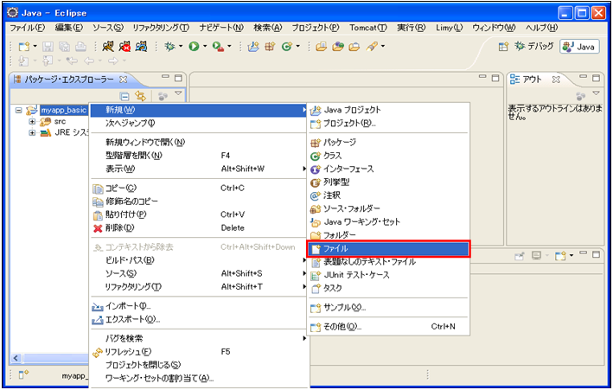
Task: Select ファイル in the New submenu
Action: [336, 249]
